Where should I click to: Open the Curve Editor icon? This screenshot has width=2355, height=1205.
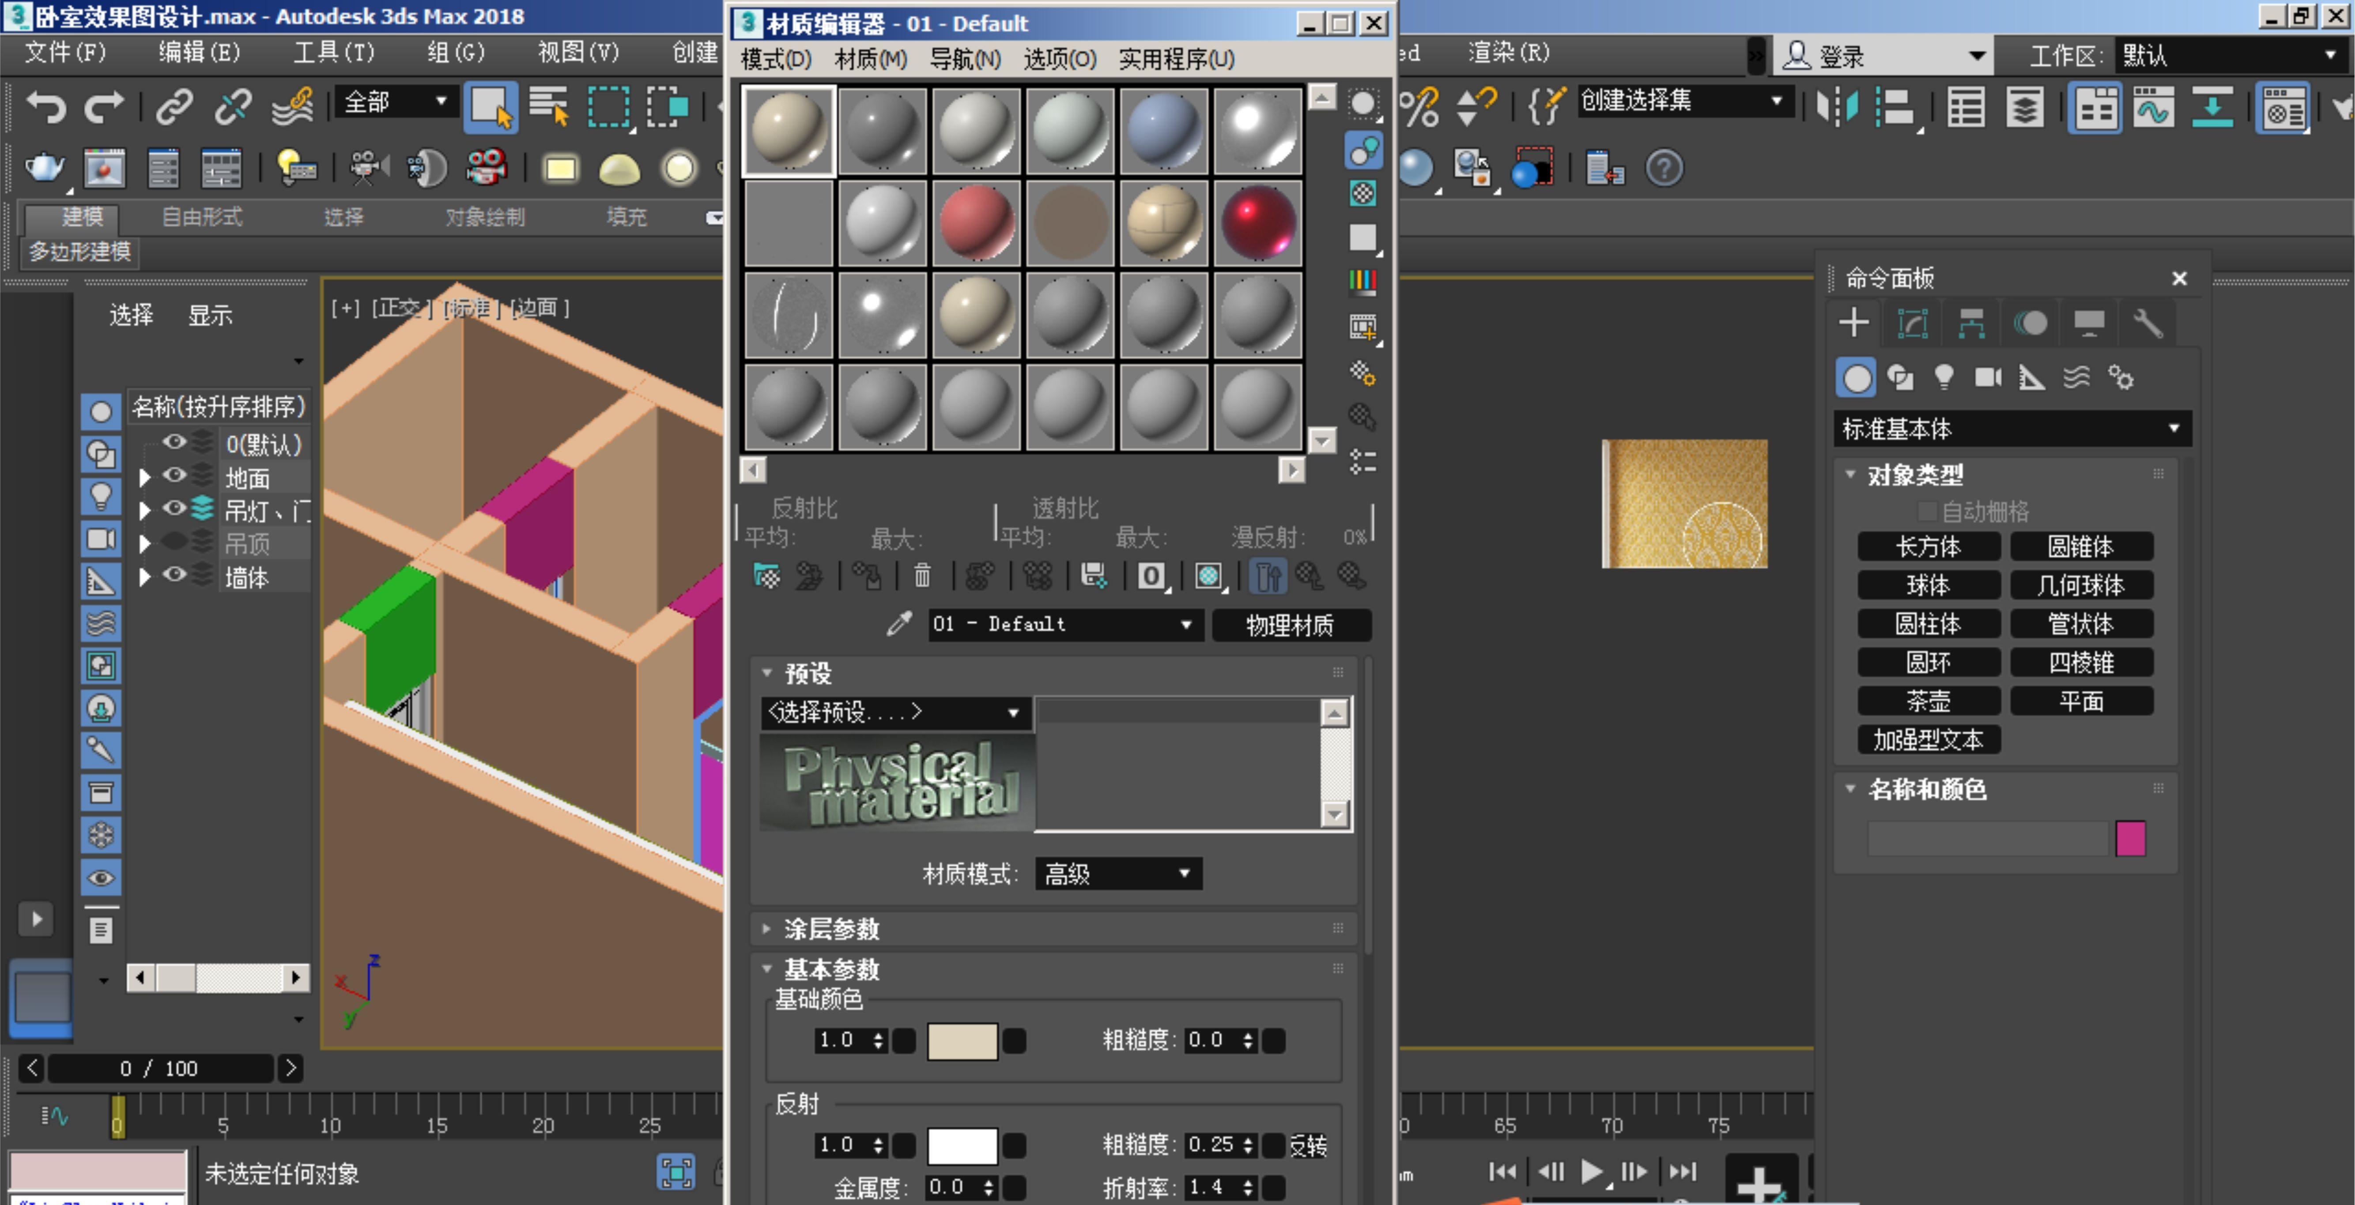[2153, 108]
